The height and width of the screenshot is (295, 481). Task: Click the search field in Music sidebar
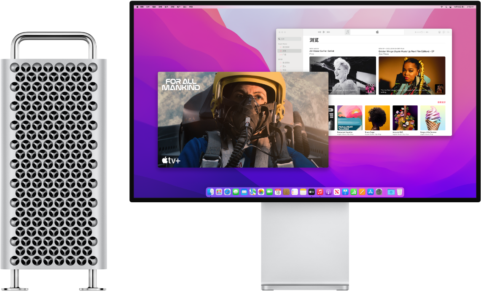tap(289, 39)
